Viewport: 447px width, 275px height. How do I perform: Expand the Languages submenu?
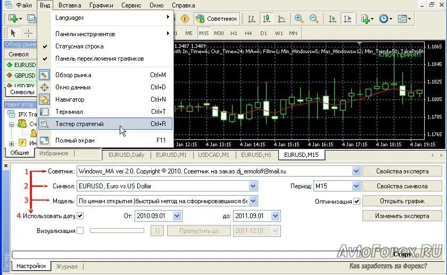105,18
